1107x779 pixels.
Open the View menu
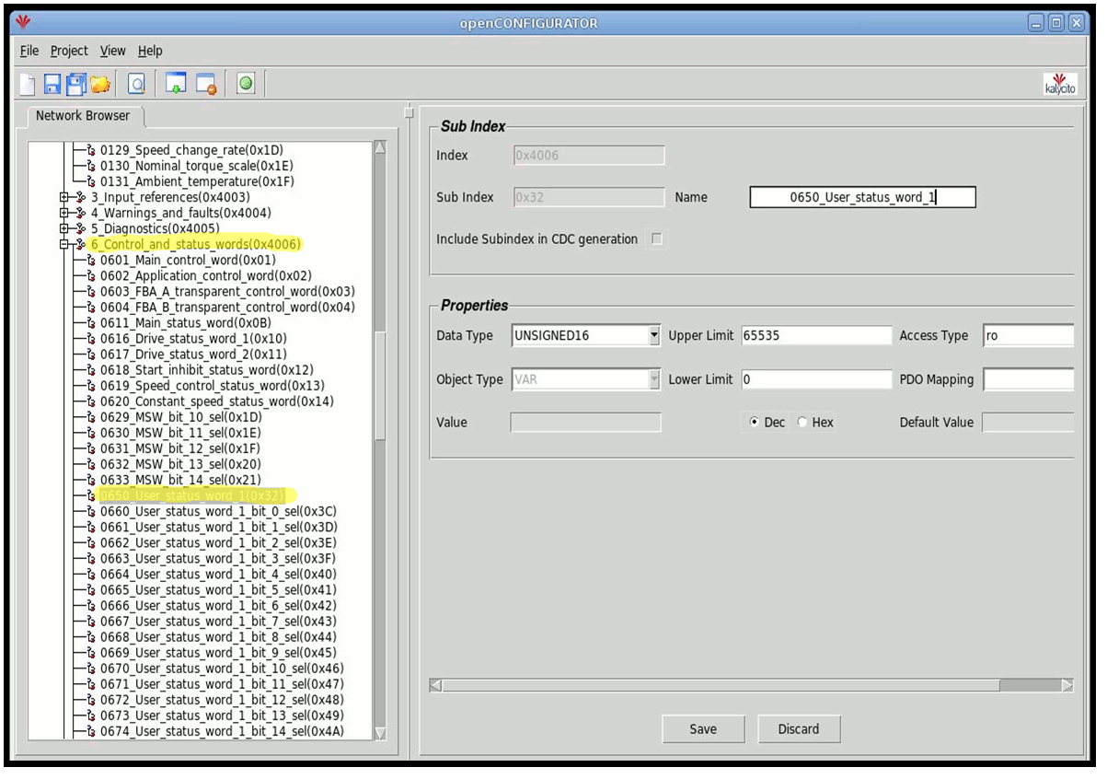tap(113, 51)
